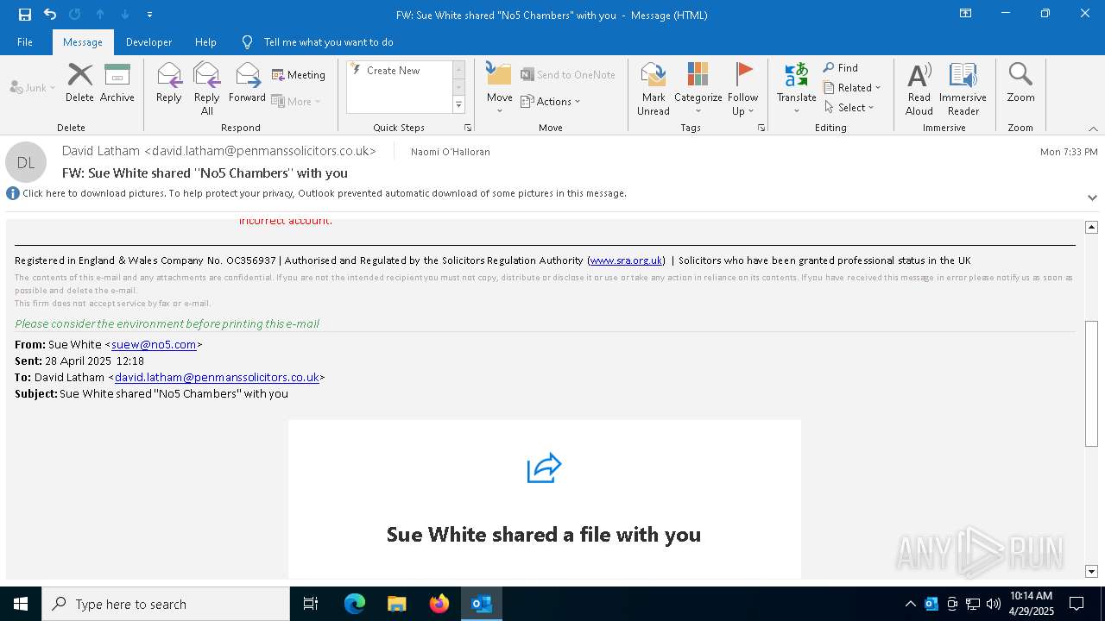The image size is (1105, 621).
Task: Click the Follow Up flag
Action: (742, 89)
